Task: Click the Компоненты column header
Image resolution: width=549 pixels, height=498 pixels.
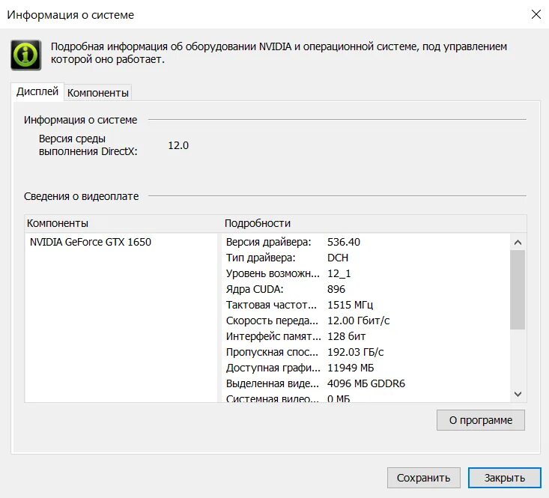Action: [x=123, y=223]
